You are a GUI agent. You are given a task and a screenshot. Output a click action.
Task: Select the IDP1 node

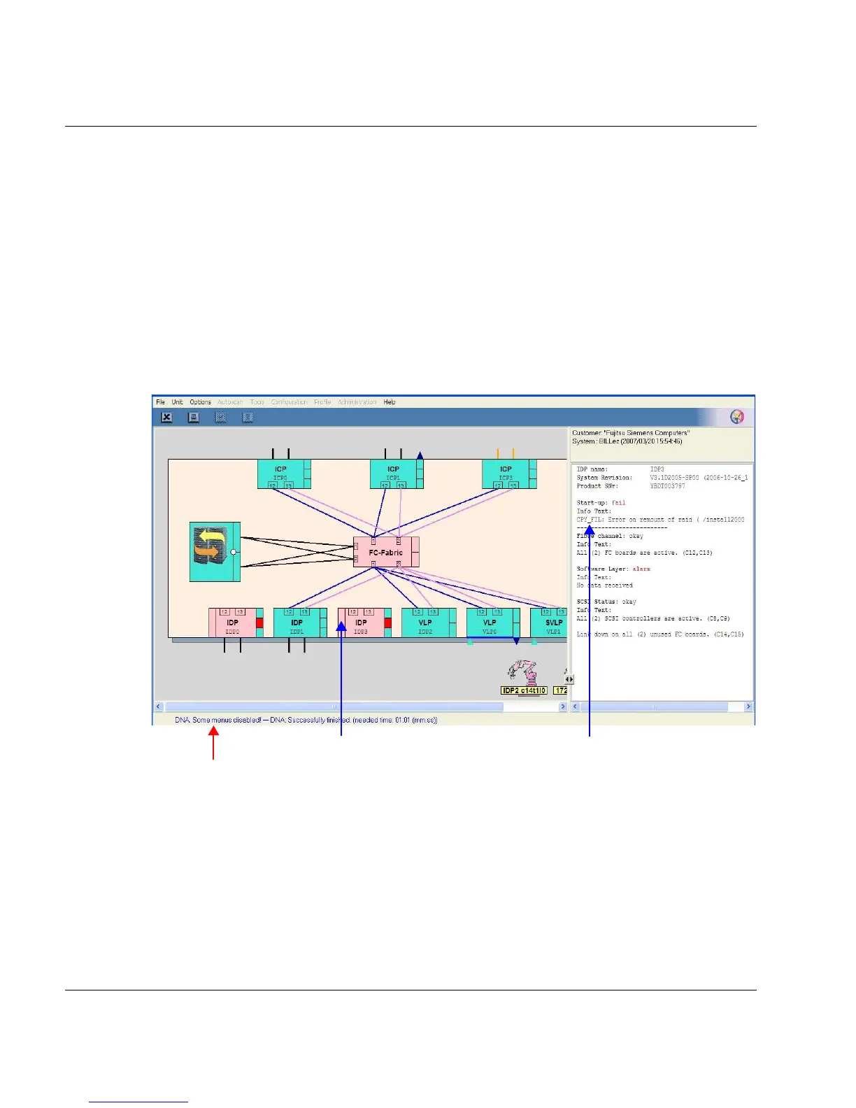[x=300, y=623]
